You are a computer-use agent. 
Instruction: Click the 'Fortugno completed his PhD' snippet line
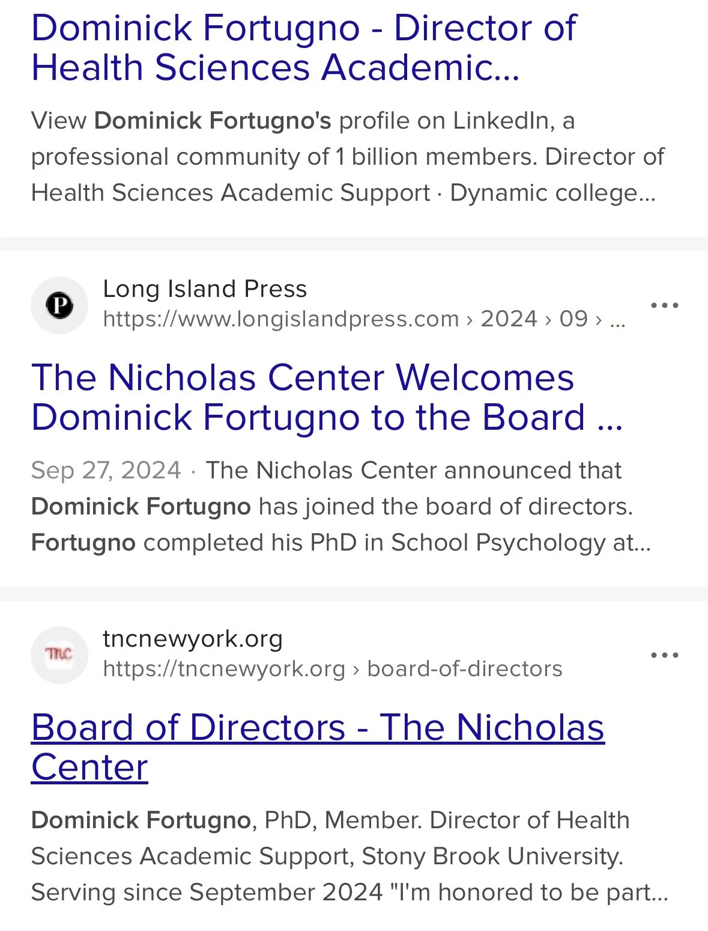pyautogui.click(x=340, y=543)
